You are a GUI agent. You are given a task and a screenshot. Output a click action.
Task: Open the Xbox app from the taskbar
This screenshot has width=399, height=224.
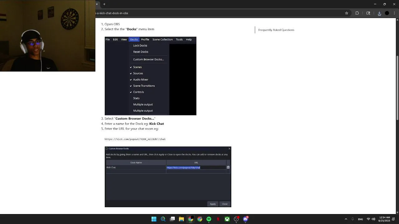point(227,219)
